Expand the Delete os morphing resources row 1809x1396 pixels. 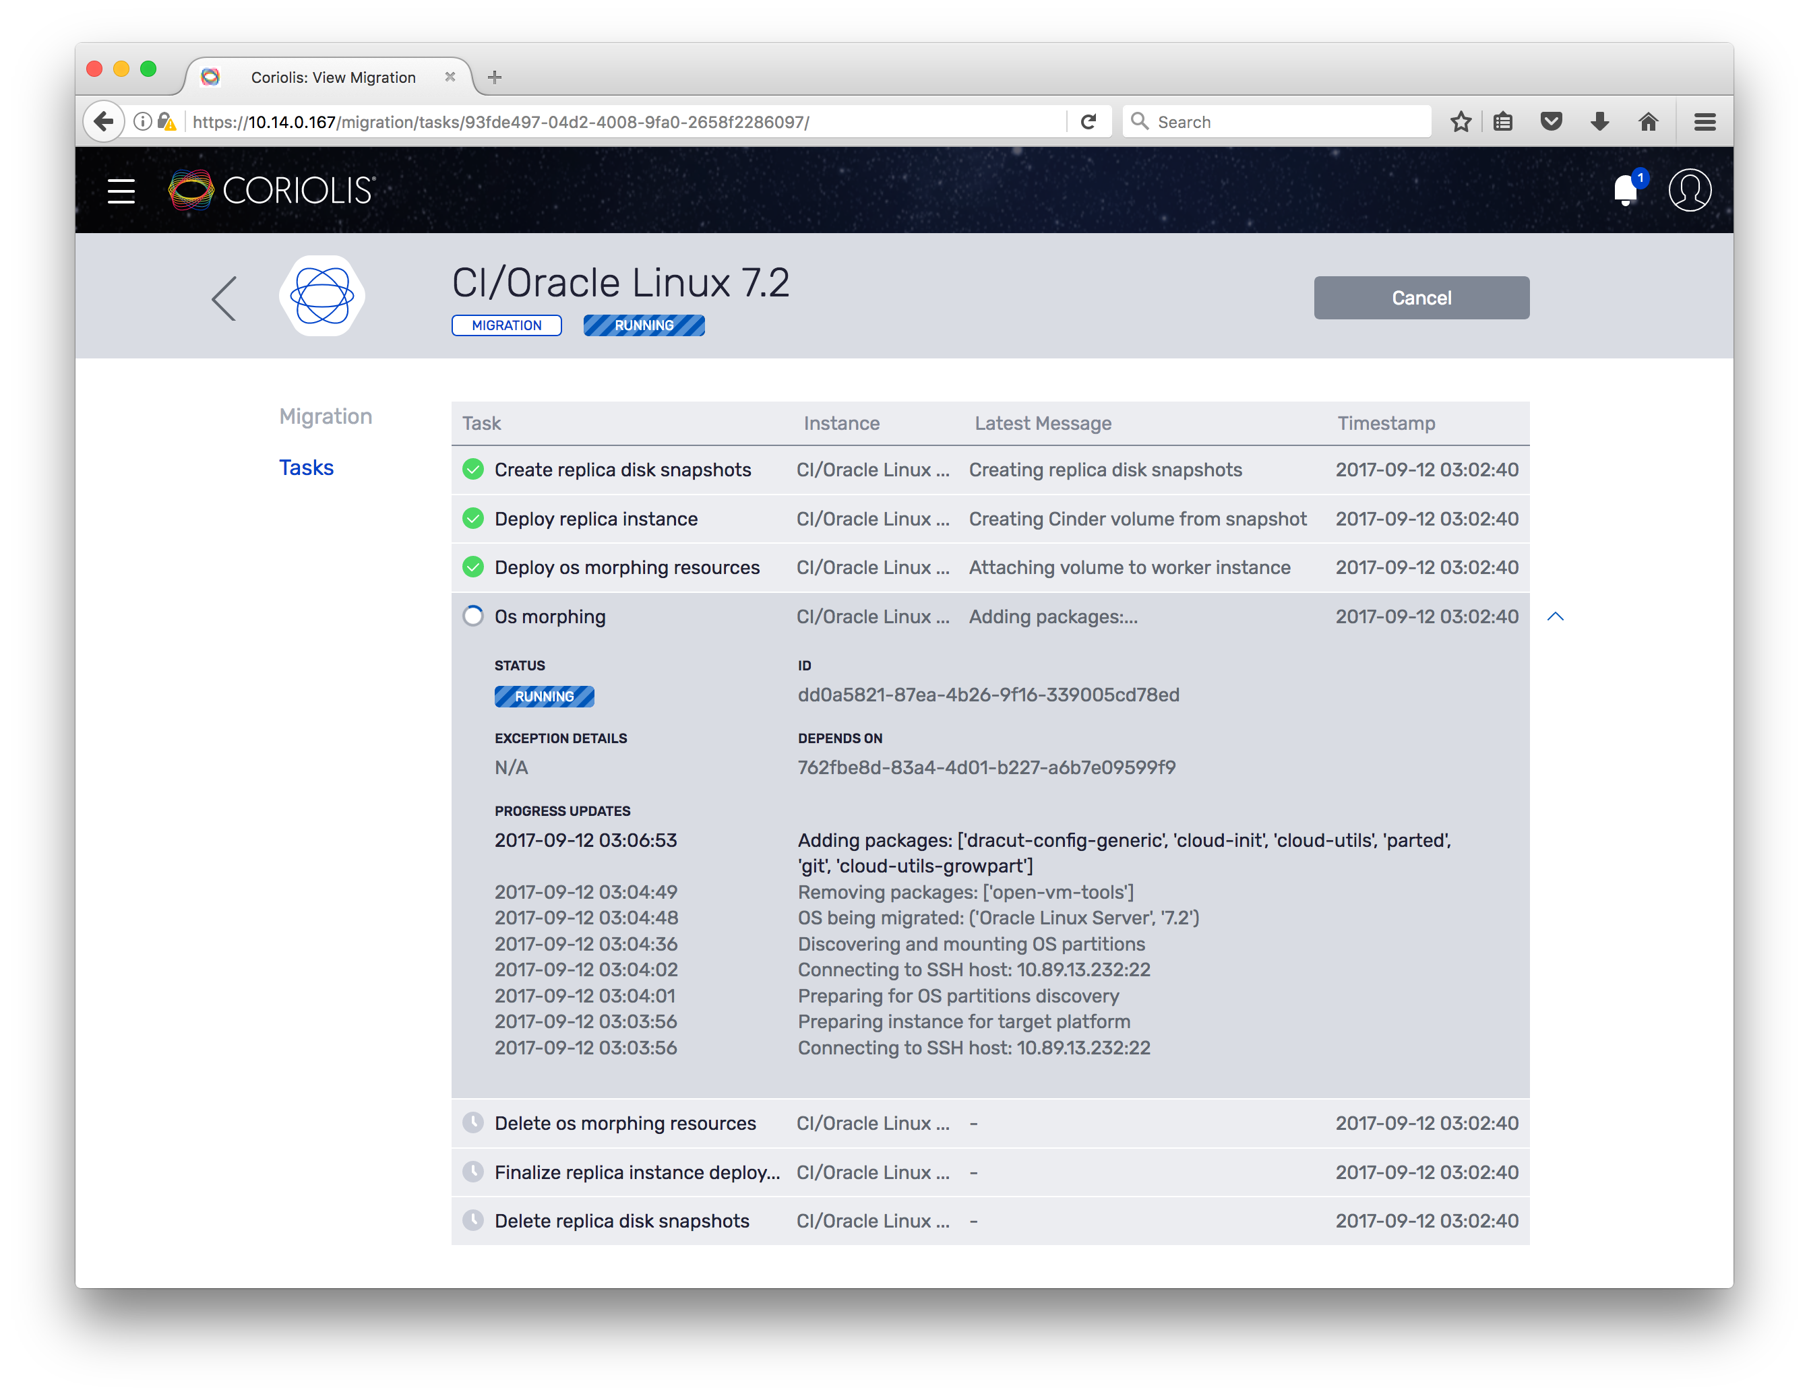coord(625,1124)
